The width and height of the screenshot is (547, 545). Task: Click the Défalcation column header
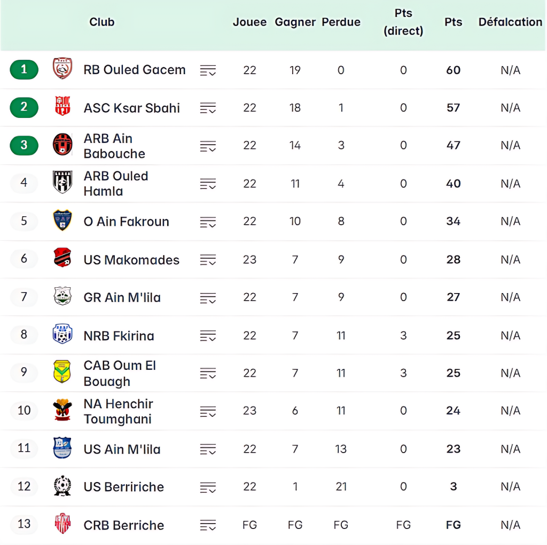tap(510, 22)
